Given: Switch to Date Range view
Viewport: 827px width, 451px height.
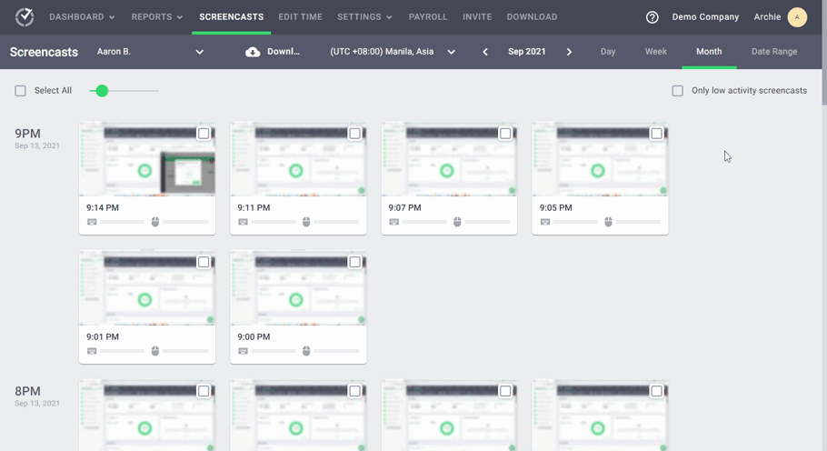Looking at the screenshot, I should click(774, 52).
